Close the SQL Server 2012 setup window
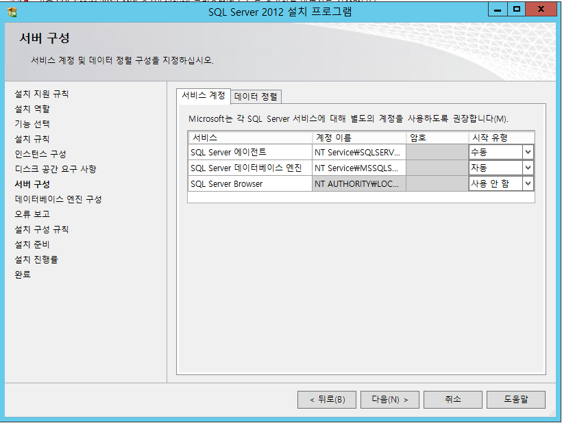 pos(541,10)
